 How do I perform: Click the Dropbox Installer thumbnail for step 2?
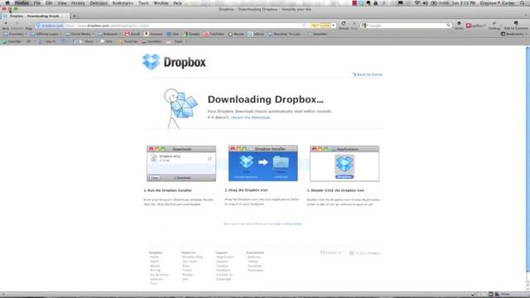coord(263,163)
